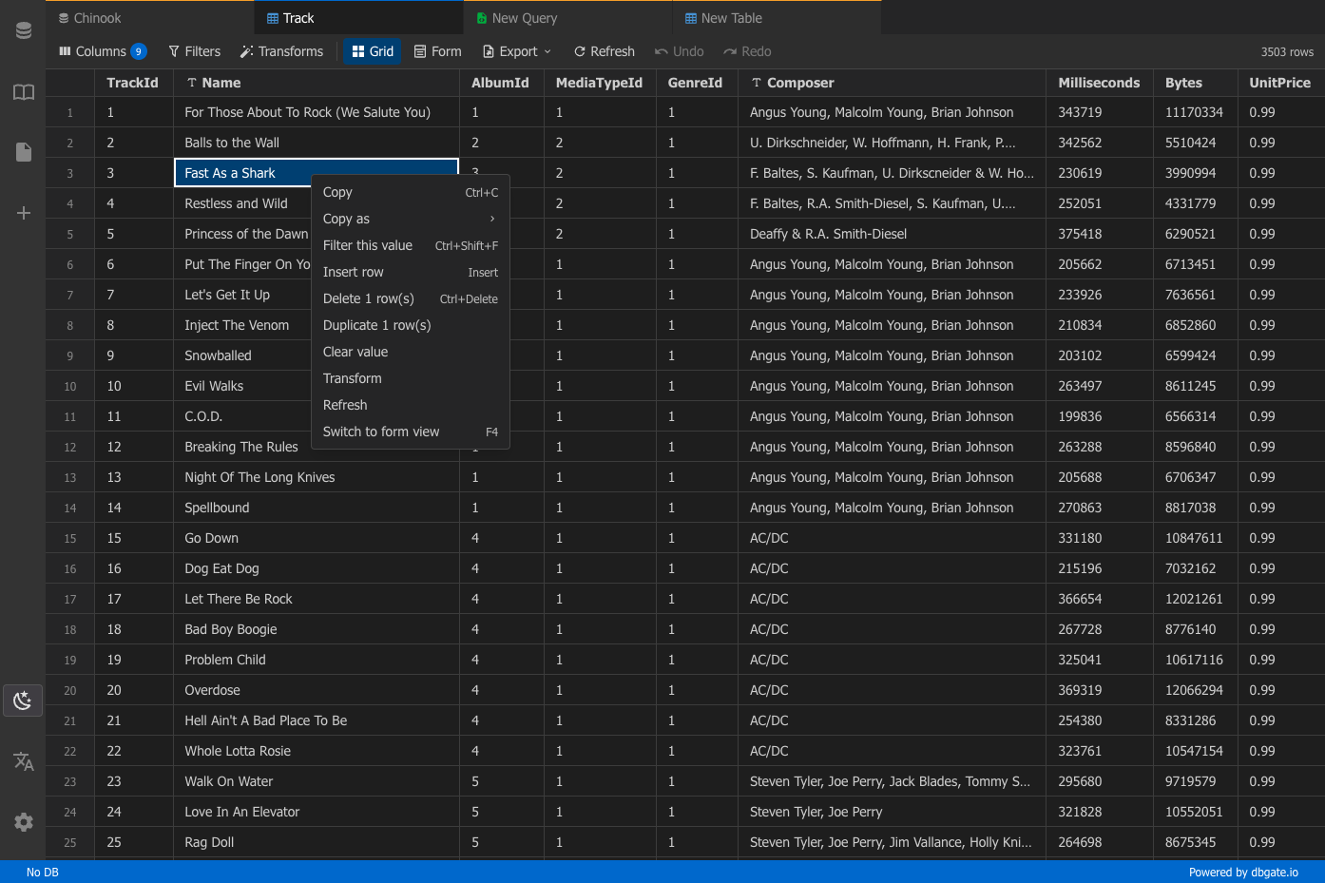Select the cell 'Balls to the Wall'
This screenshot has width=1325, height=883.
coord(317,143)
